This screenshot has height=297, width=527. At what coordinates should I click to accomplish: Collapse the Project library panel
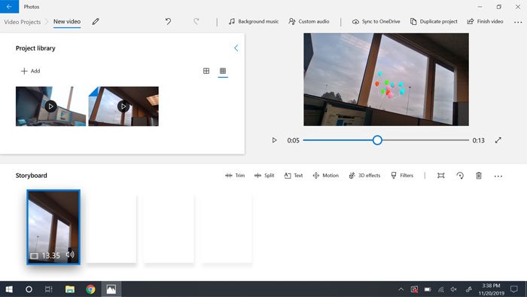[x=236, y=48]
